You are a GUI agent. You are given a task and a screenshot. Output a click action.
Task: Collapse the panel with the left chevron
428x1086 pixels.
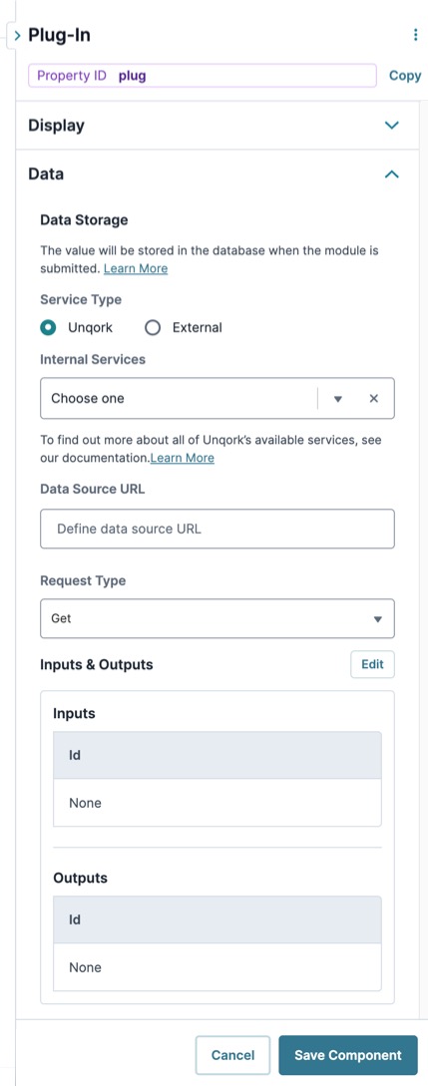point(17,35)
